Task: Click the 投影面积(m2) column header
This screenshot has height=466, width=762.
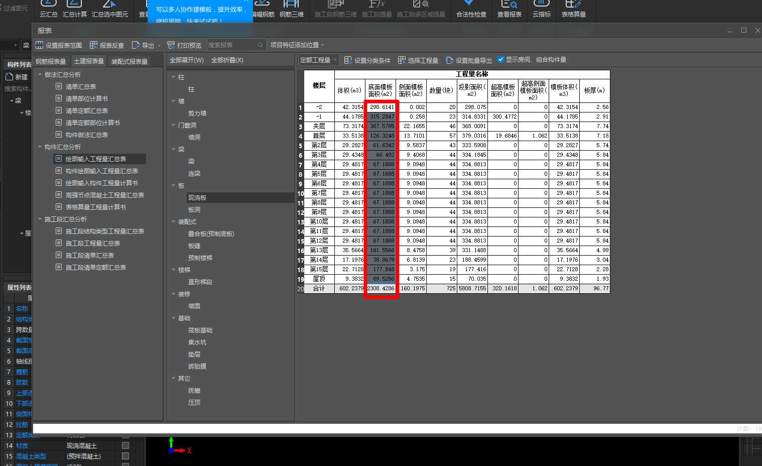Action: pyautogui.click(x=472, y=90)
